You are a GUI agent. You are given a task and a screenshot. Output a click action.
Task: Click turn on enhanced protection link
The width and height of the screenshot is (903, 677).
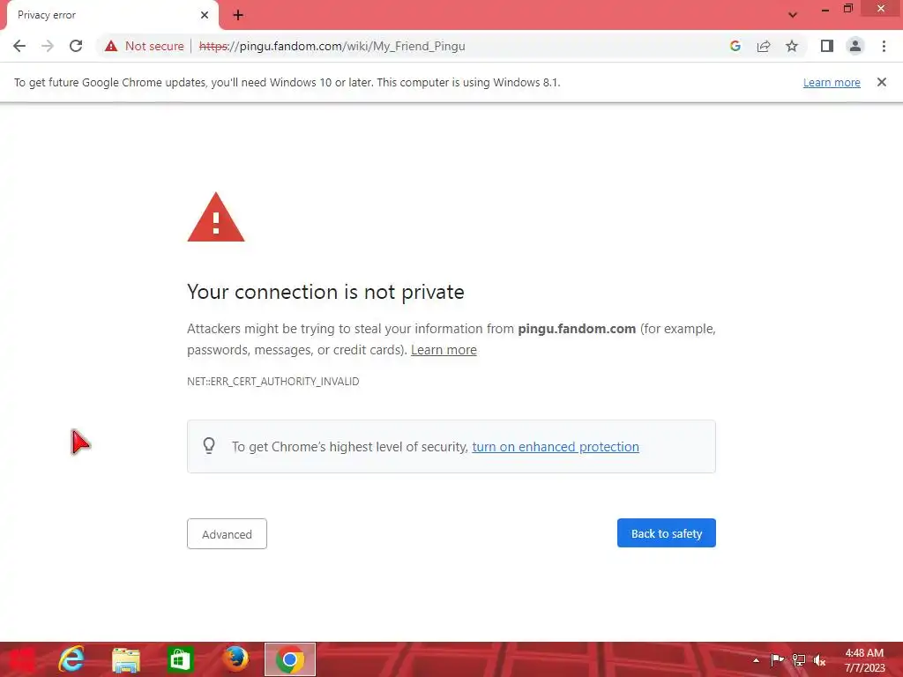click(556, 447)
